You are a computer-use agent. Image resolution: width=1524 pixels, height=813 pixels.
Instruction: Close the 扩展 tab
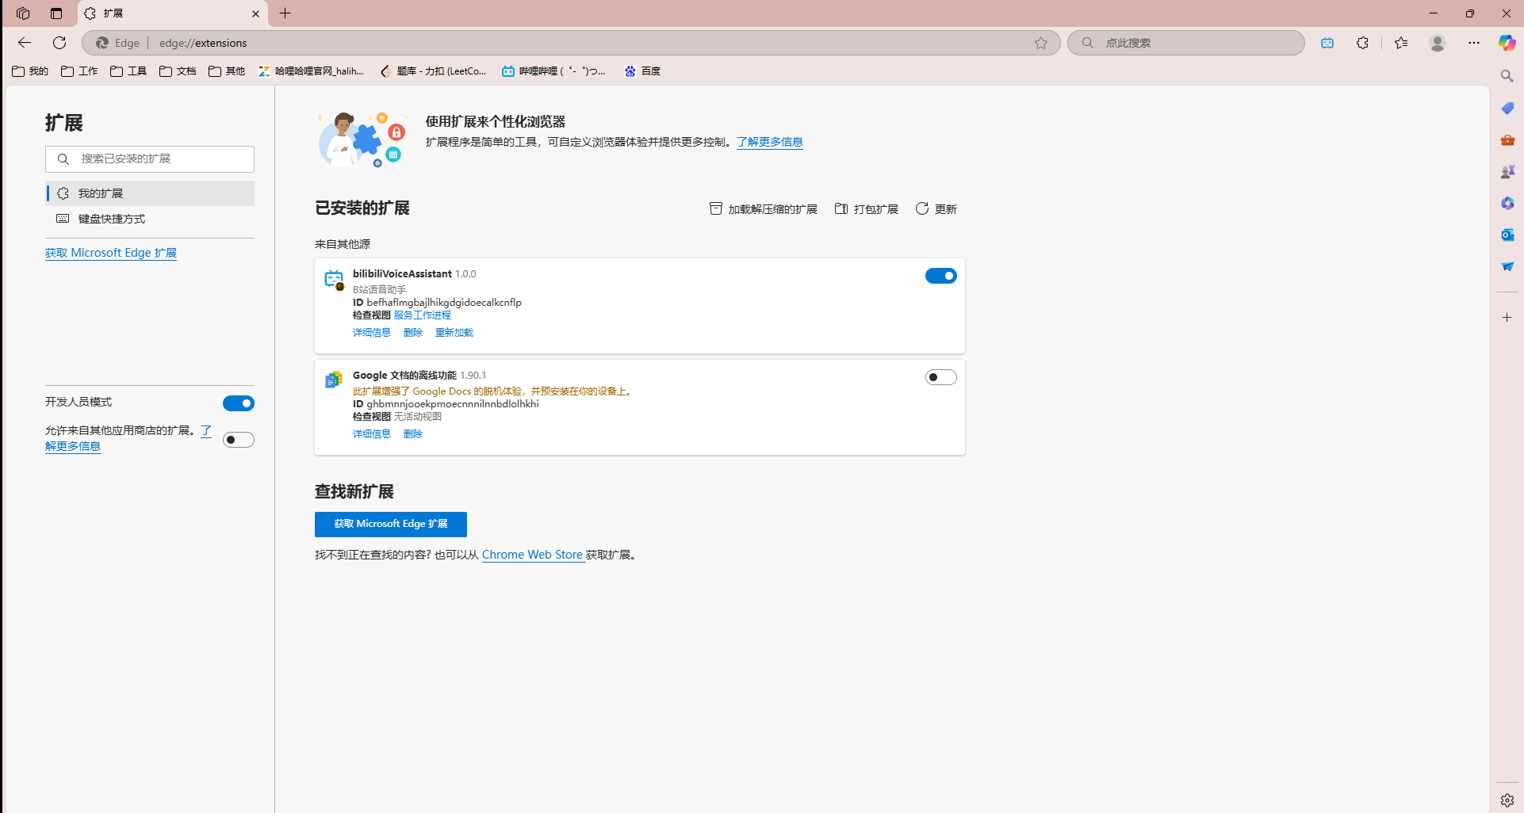click(x=255, y=13)
